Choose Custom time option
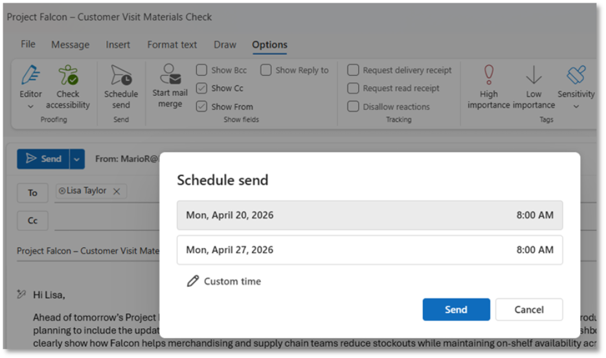The image size is (606, 358). [x=224, y=281]
